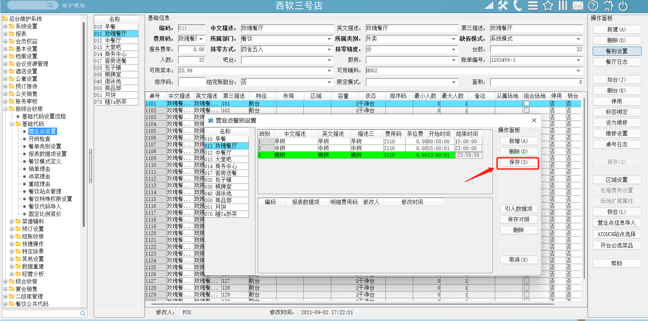The width and height of the screenshot is (648, 321).
Task: Open the three-line menu icon
Action: pyautogui.click(x=533, y=5)
